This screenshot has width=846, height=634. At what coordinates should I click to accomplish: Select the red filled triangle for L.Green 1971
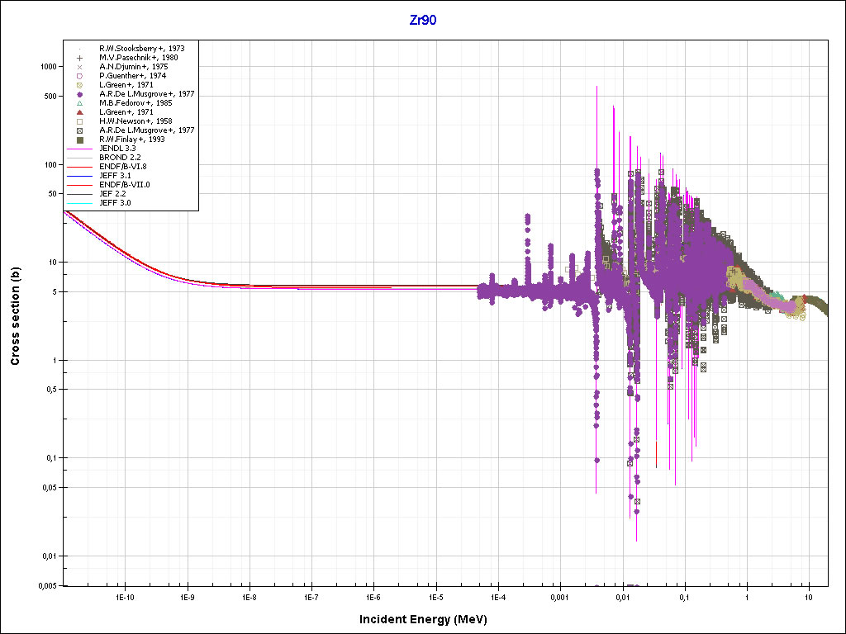(79, 112)
